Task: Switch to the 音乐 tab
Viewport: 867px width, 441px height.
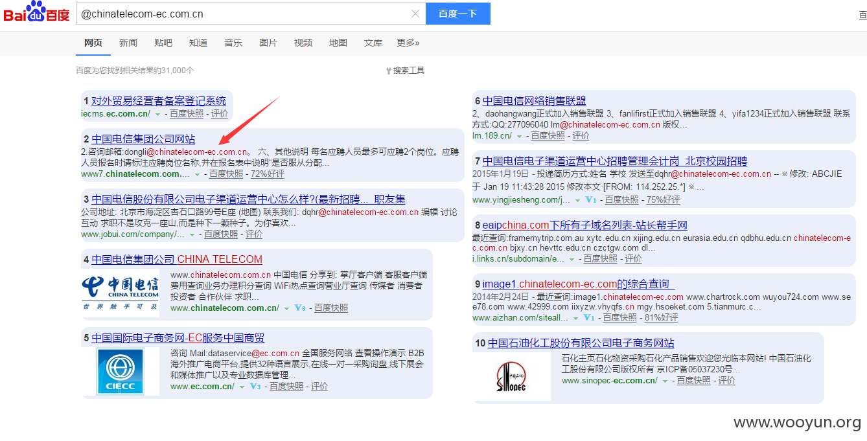Action: coord(233,43)
